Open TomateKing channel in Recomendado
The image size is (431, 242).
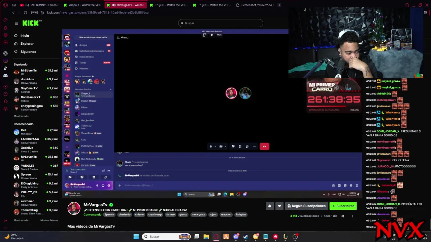[x=36, y=212]
